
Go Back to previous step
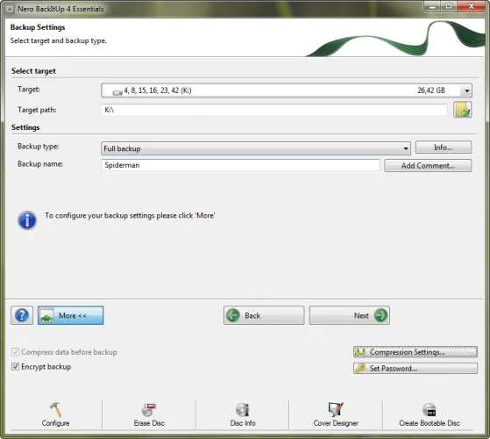coord(264,315)
